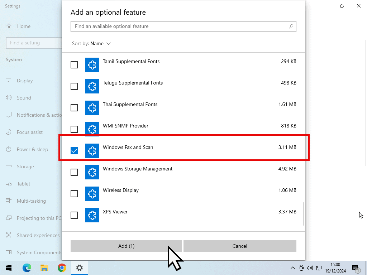Click the Notifications speech-bubble icon in sidebar

coord(9,115)
